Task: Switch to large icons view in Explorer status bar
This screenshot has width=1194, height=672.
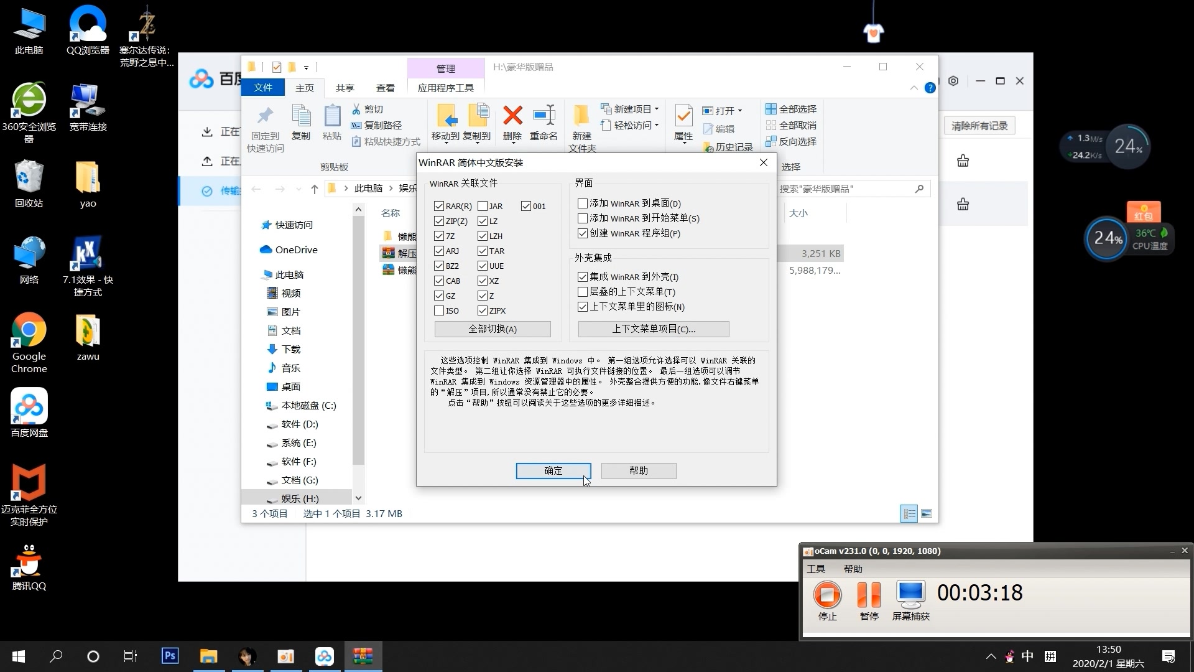Action: 927,514
